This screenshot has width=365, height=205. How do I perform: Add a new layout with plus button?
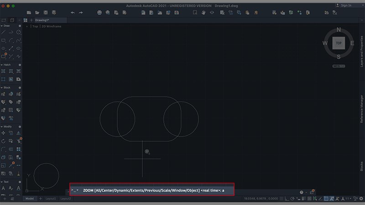41,199
